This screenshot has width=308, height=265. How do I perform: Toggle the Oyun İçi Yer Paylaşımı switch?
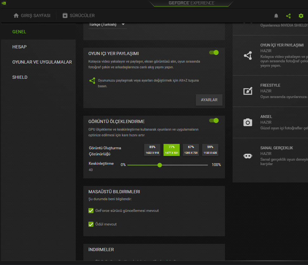click(214, 52)
